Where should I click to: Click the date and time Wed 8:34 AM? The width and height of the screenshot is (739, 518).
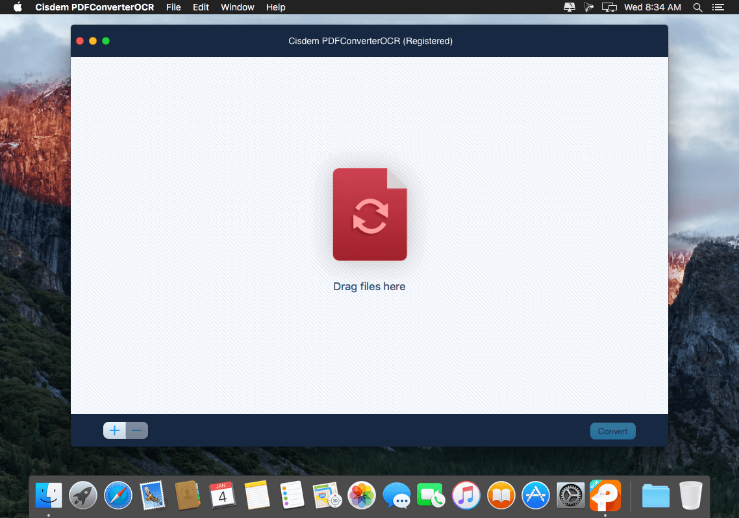tap(652, 7)
